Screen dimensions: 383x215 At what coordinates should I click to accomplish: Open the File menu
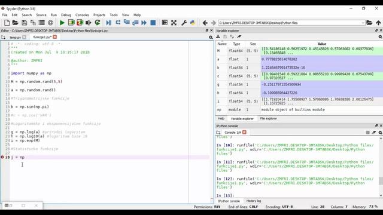click(x=5, y=15)
